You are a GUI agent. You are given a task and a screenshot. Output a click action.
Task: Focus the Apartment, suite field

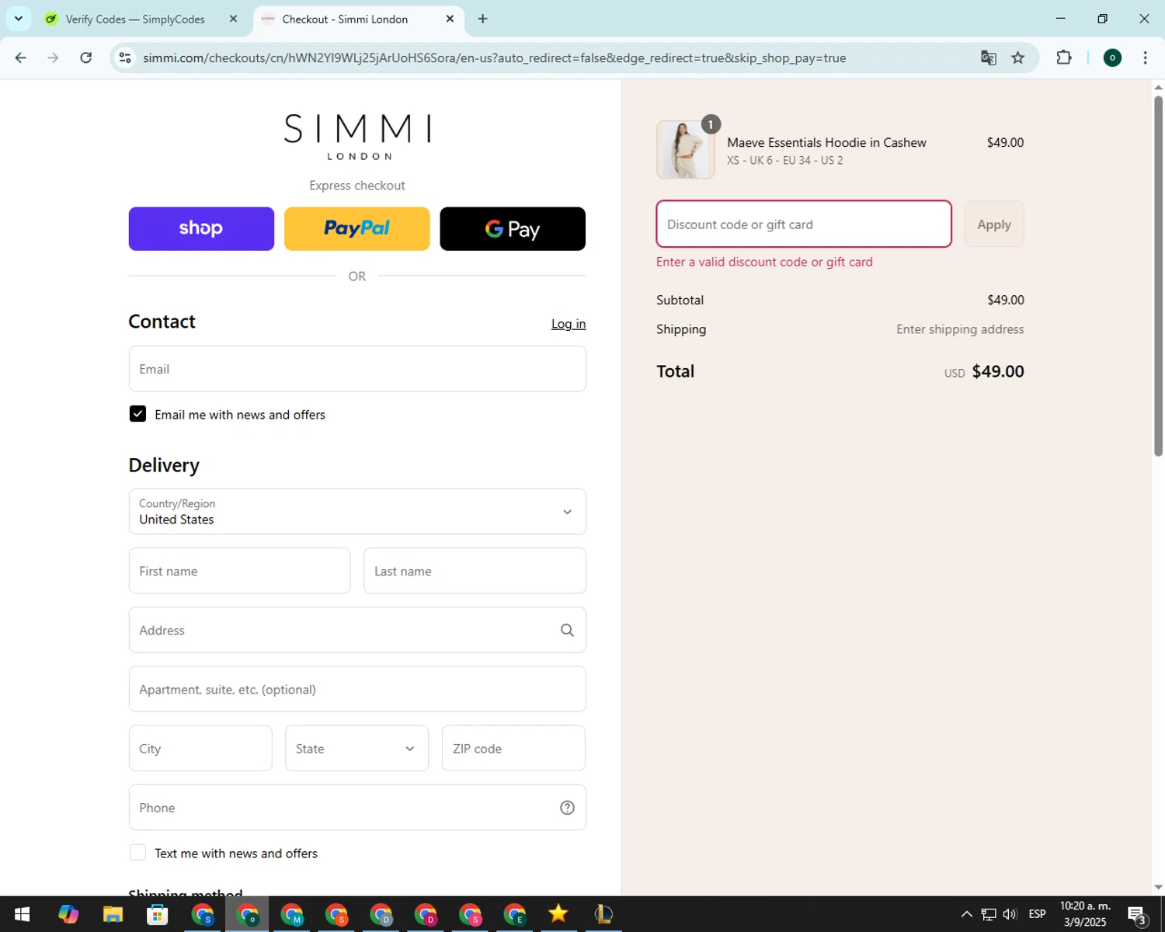357,689
